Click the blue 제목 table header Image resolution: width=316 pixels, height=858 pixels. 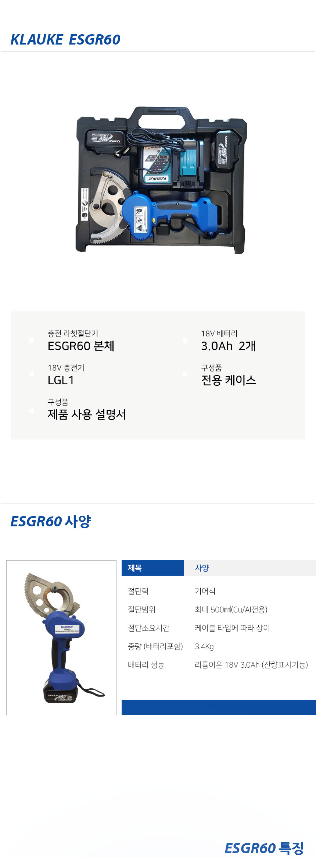point(152,568)
